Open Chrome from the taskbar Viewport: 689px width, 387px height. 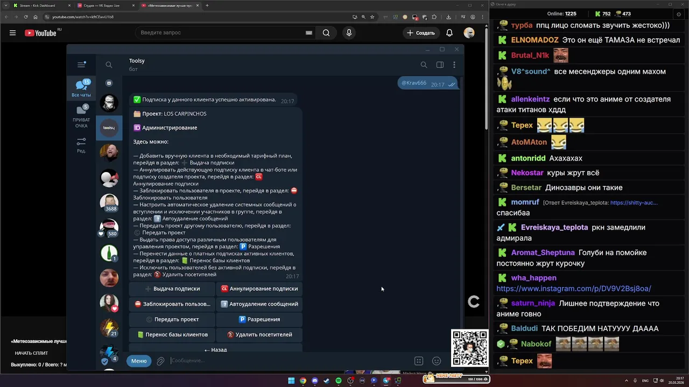tap(303, 381)
